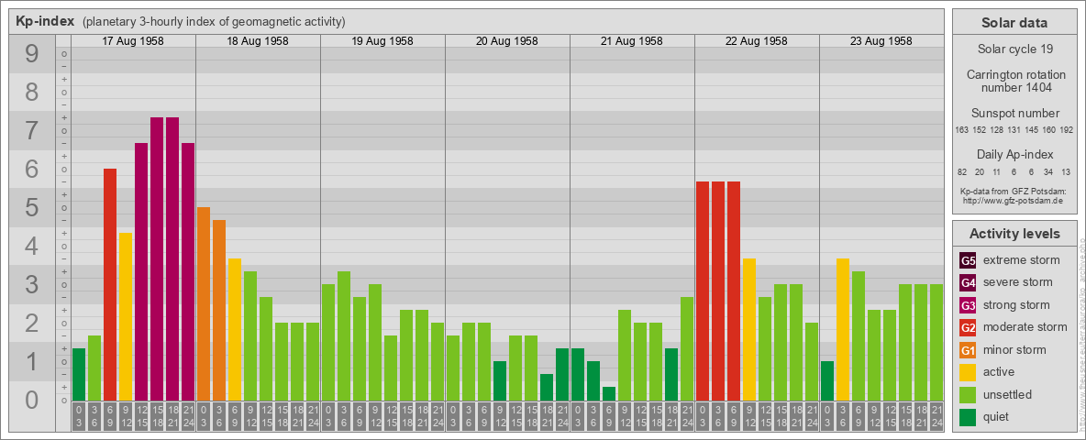Click sunspot number value 192
Viewport: 1086px width, 440px height.
tap(1066, 130)
